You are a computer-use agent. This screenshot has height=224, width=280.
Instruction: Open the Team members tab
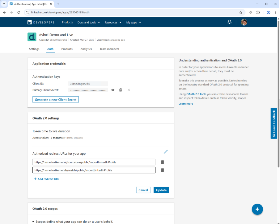(x=109, y=49)
